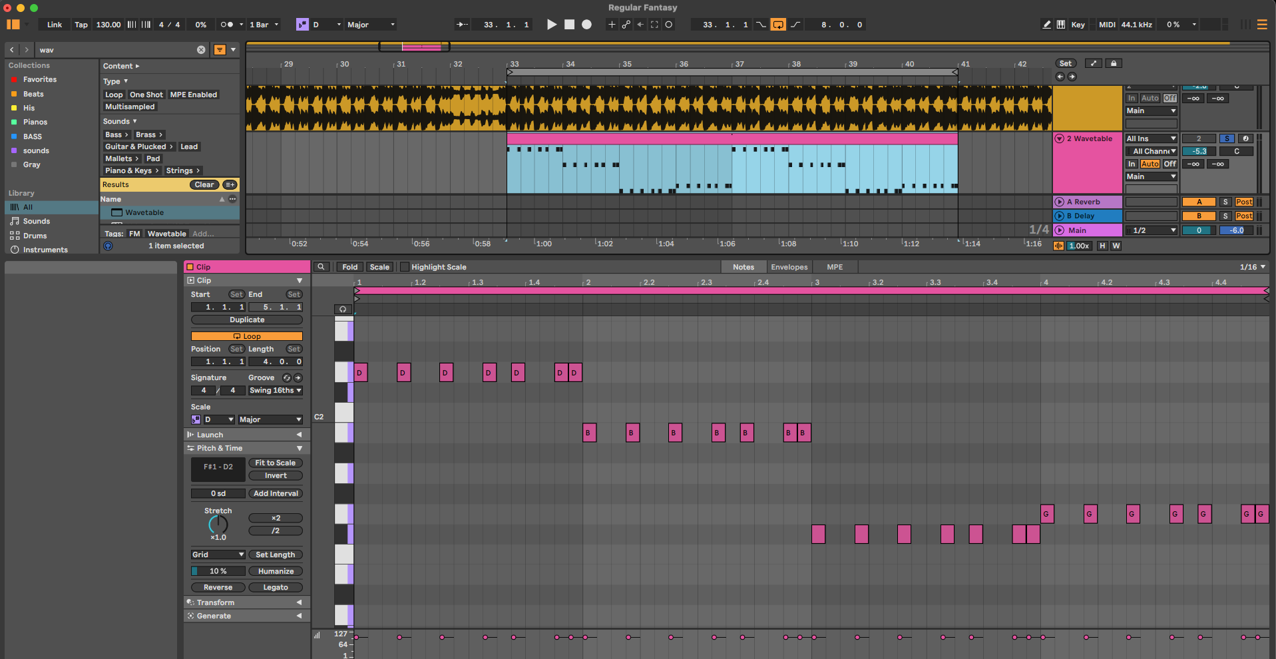Click the Clear button in Results

[x=204, y=184]
